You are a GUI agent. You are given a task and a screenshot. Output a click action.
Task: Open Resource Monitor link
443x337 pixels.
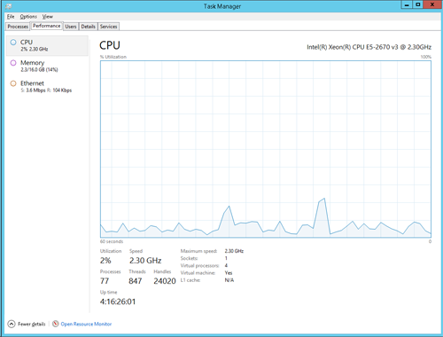point(86,324)
